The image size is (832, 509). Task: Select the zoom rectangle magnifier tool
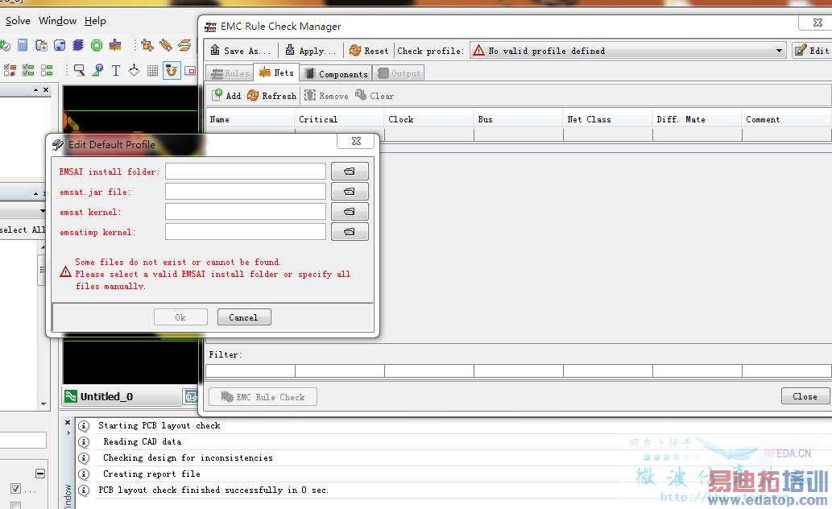[x=79, y=70]
